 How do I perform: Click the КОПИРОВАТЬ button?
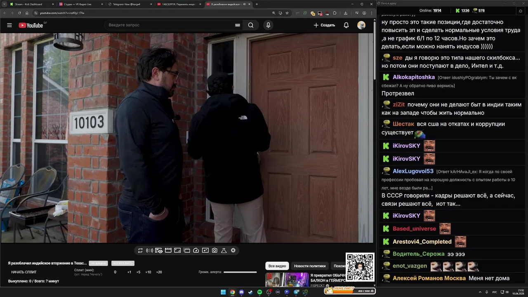123,263
